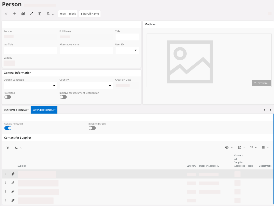Click the Browse button for picture
This screenshot has height=206, width=274.
click(261, 83)
